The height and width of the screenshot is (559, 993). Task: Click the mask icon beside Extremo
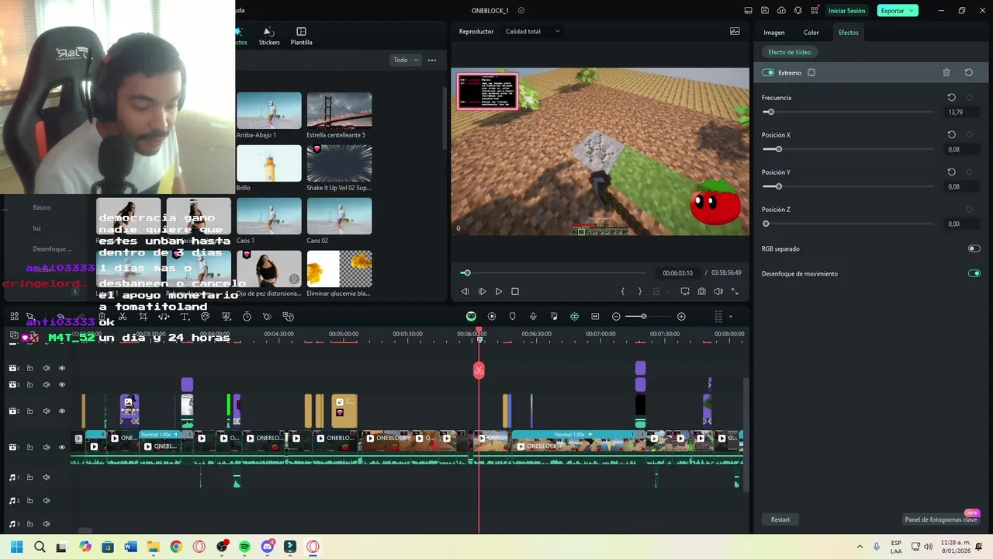click(811, 73)
